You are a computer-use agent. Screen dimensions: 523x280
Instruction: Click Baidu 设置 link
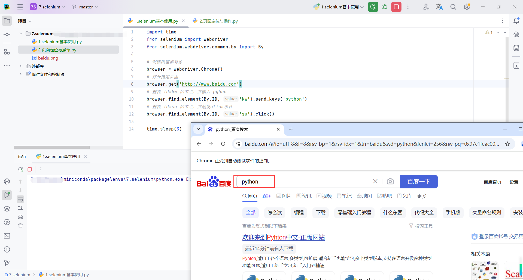(x=514, y=182)
